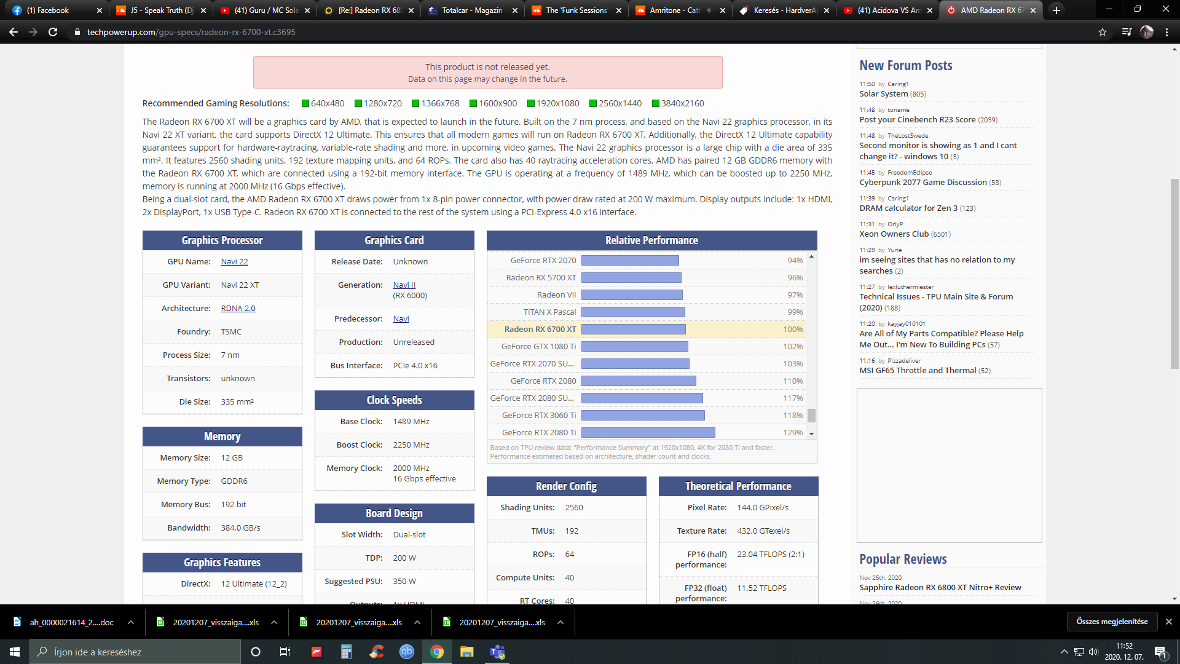Open the Calculator taskbar icon
Screen dimensions: 1180x664
[347, 652]
